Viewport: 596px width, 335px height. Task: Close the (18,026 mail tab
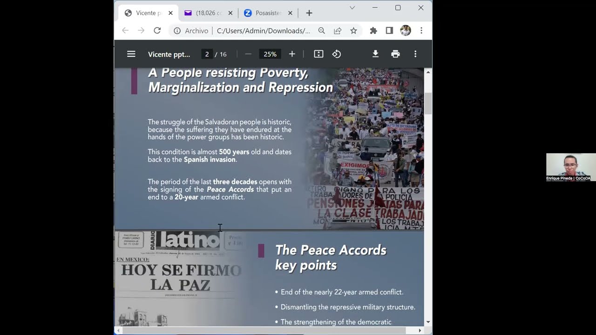click(230, 13)
